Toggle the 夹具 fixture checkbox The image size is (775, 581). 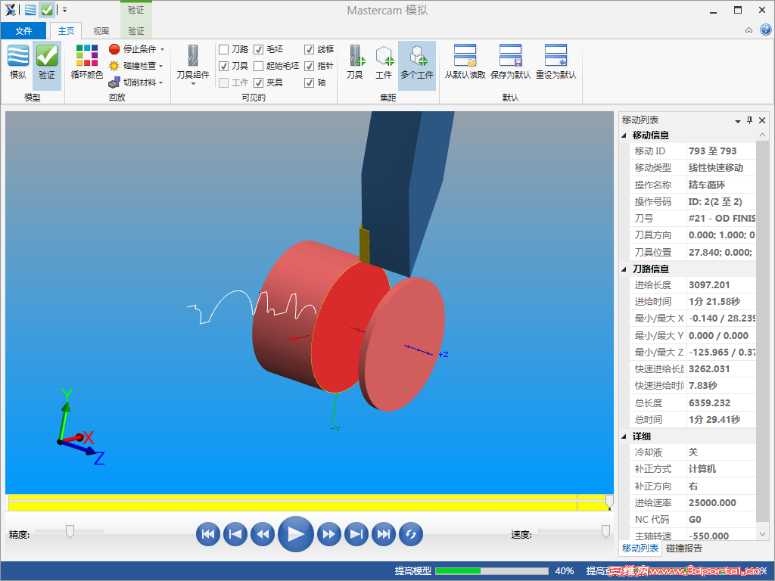259,82
